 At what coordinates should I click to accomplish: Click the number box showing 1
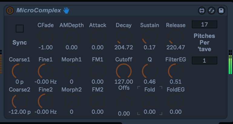(204, 60)
